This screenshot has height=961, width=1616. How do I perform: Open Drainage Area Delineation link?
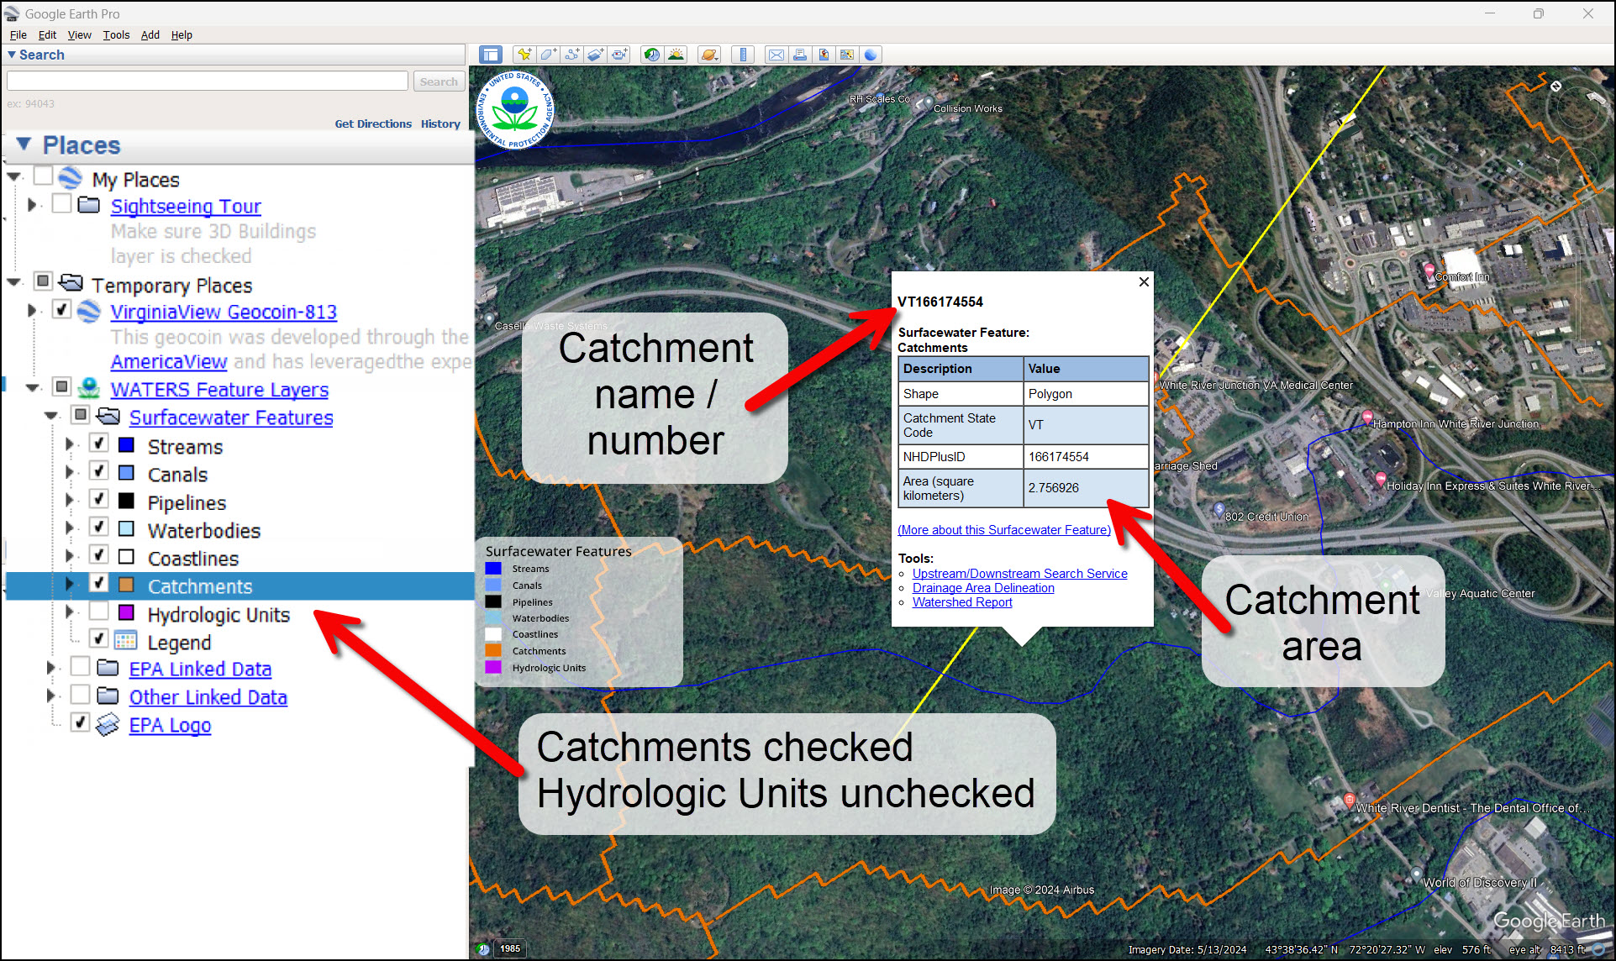pyautogui.click(x=983, y=588)
